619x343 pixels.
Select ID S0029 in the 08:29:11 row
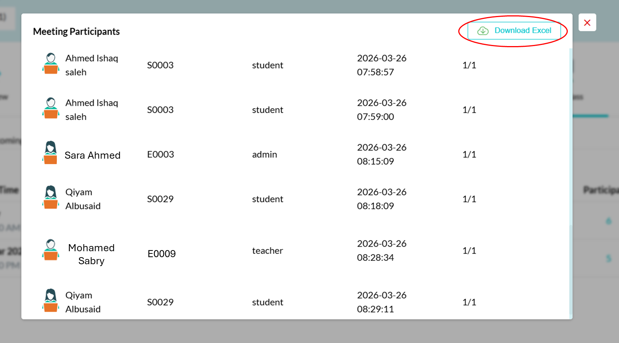point(160,302)
